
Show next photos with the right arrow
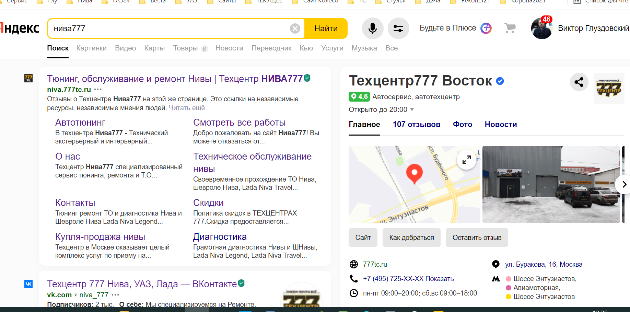coord(624,184)
